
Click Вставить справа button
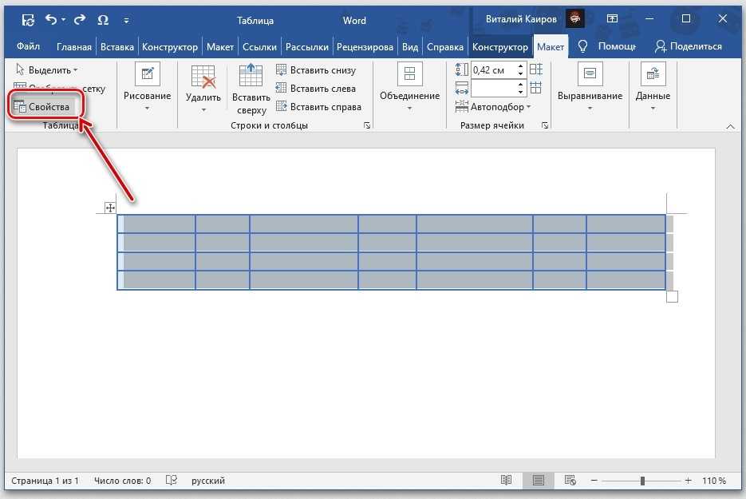tap(318, 107)
